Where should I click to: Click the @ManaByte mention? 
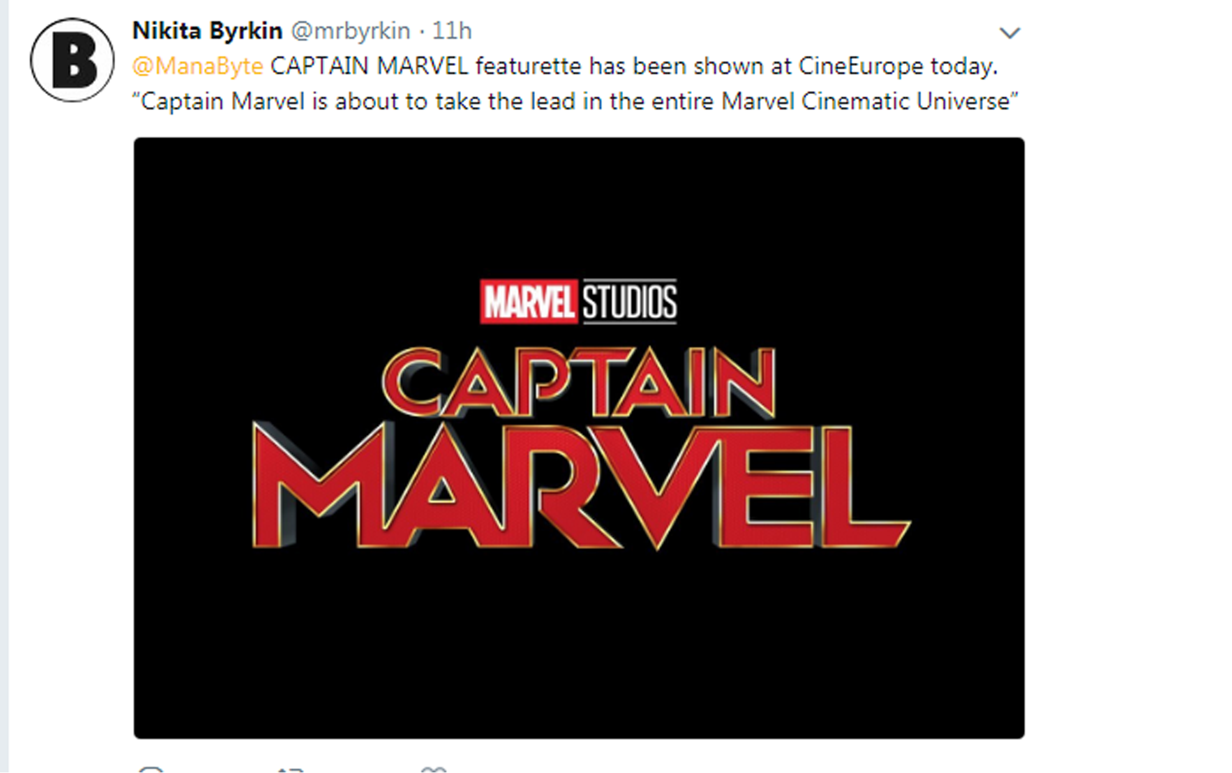click(x=198, y=66)
